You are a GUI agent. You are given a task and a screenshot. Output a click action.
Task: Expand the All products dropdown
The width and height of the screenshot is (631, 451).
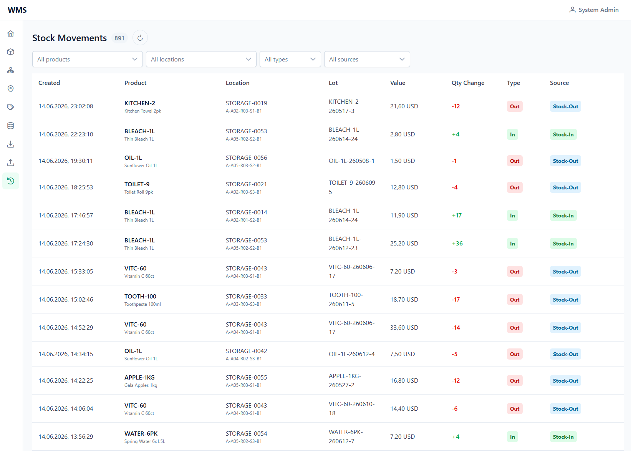(88, 59)
